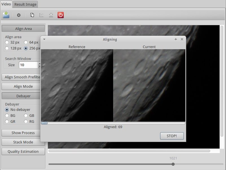Choose the GR debayer pattern
226x170 pixels.
[10, 121]
